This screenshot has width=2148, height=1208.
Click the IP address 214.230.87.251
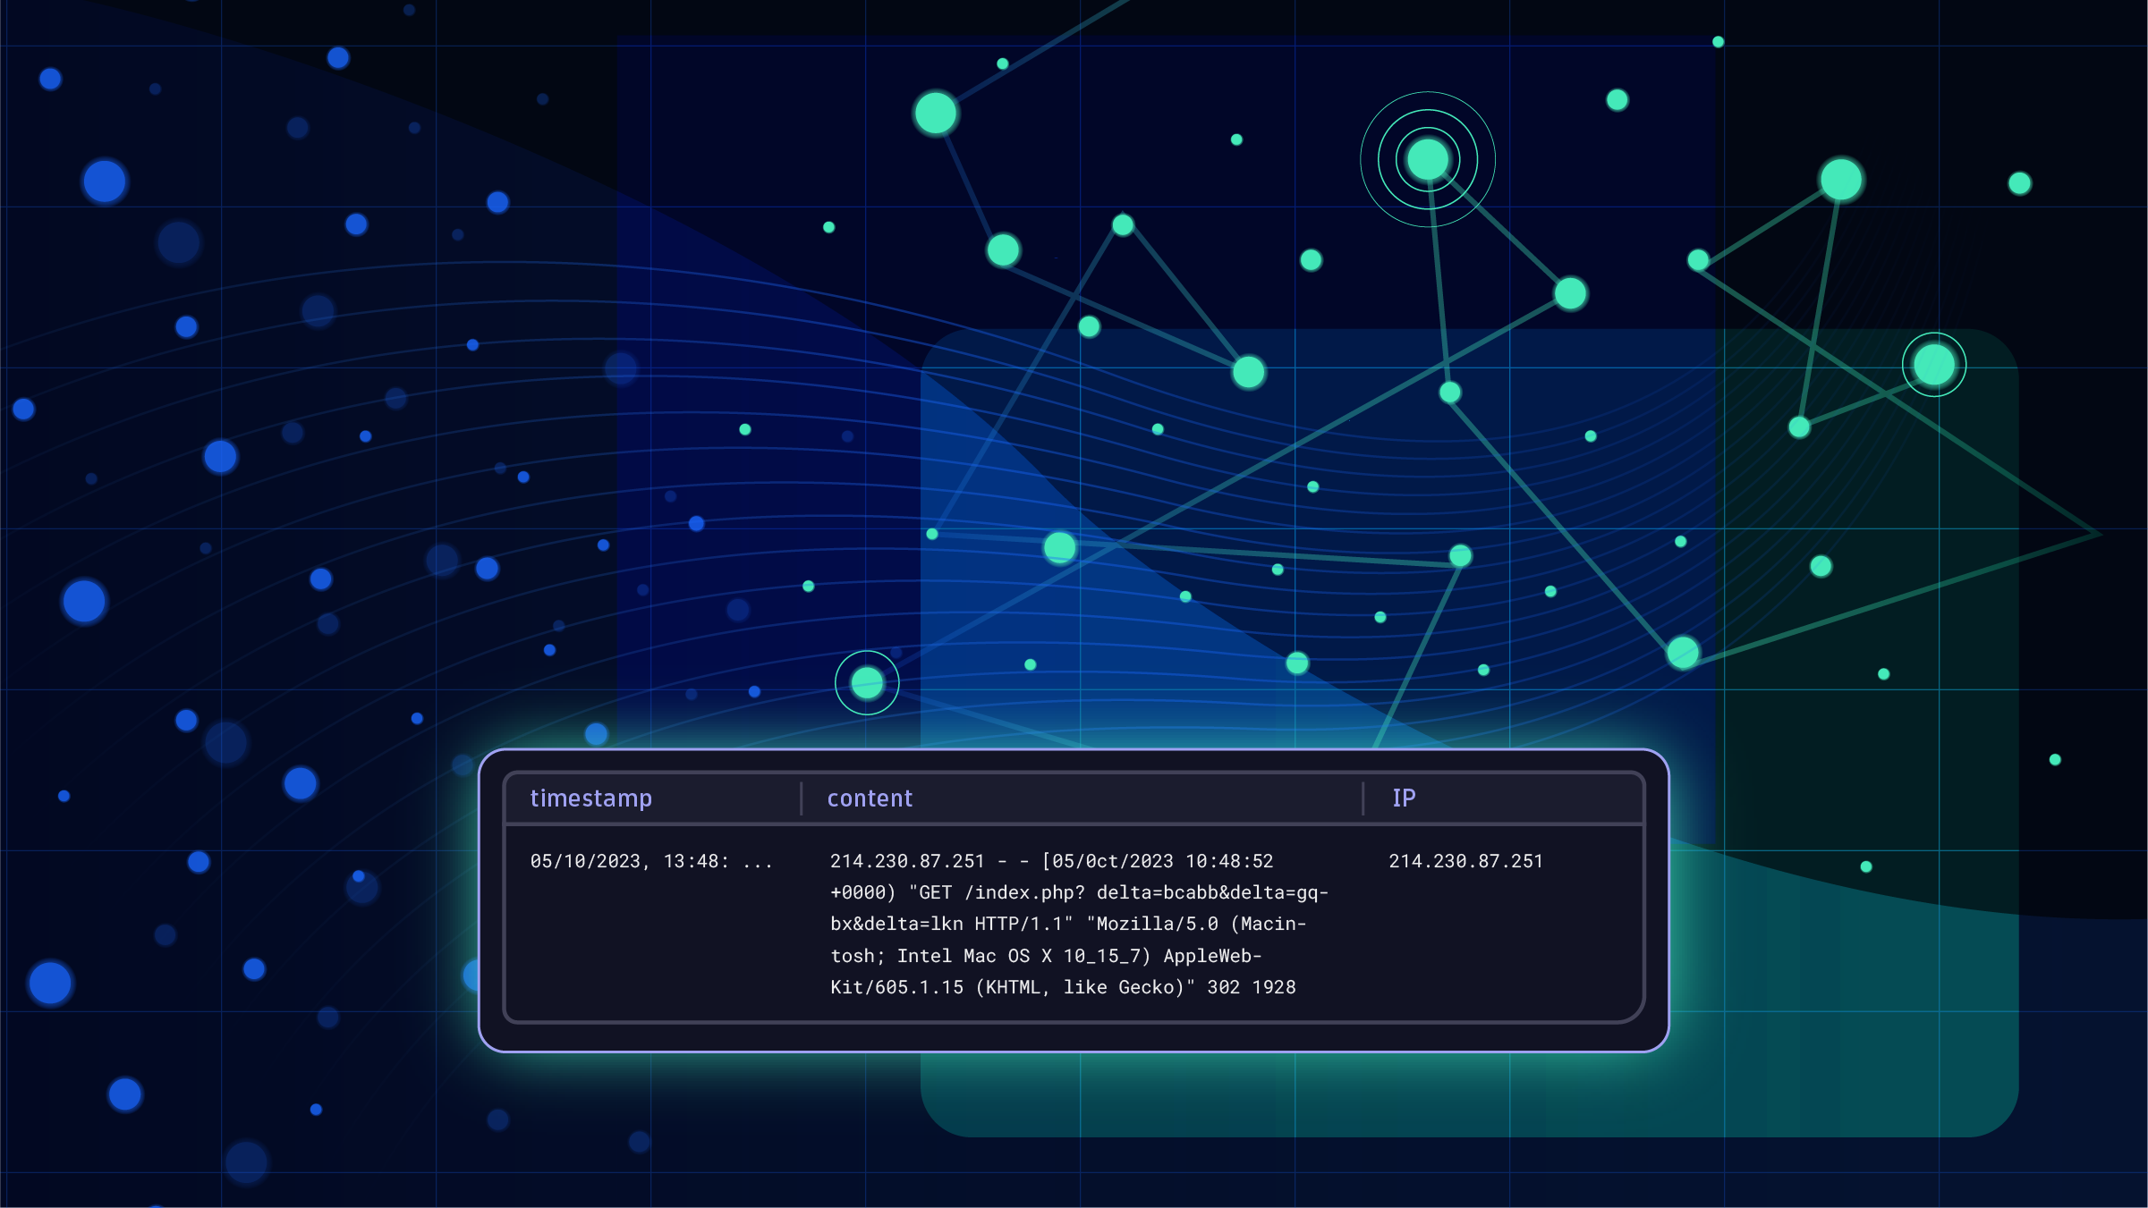point(1465,861)
